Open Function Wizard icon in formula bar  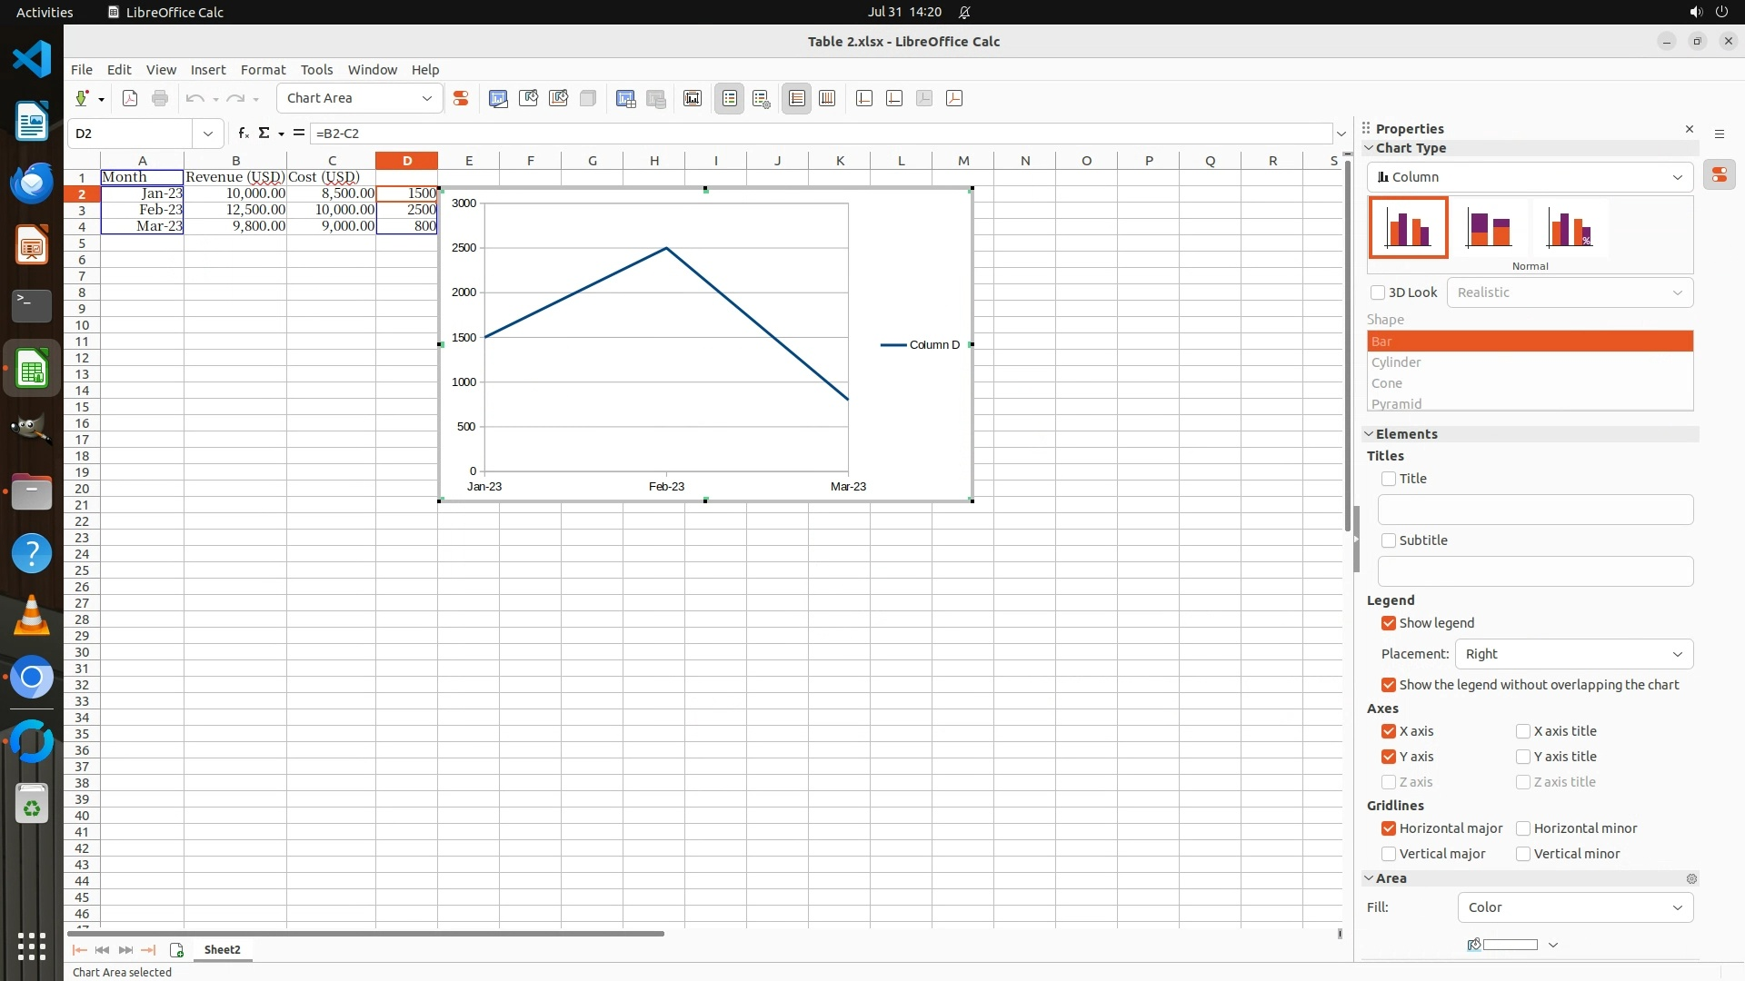tap(244, 134)
